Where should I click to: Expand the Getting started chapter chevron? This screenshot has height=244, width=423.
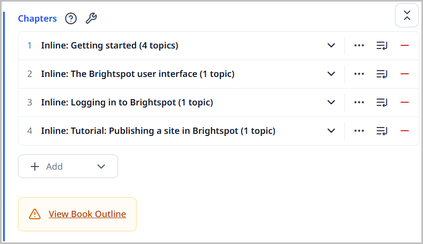coord(331,45)
